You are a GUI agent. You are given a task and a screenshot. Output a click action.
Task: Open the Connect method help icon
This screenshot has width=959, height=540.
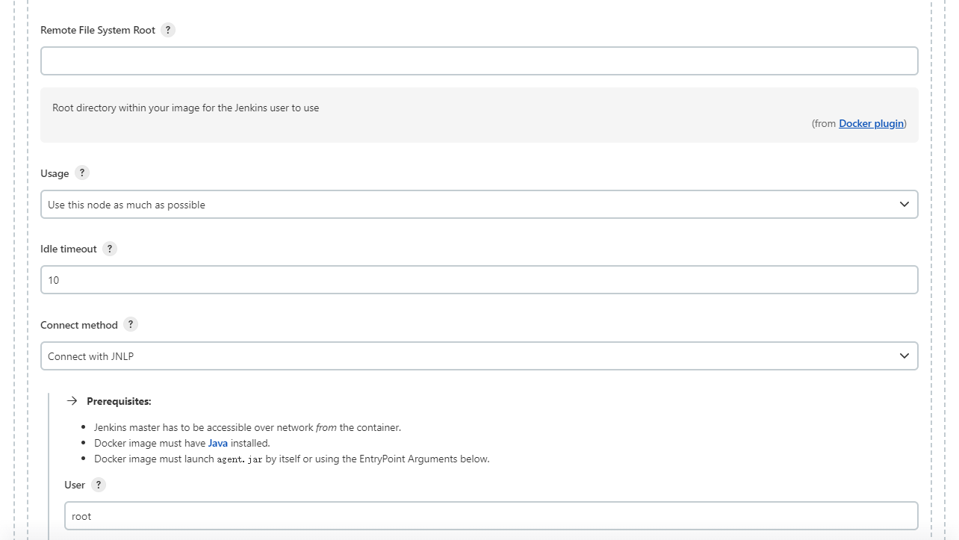tap(131, 324)
